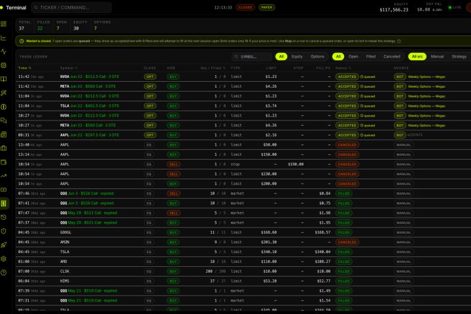Viewport: 471px width, 314px height.
Task: Click ACCEPTED status of 11:42 NVDA order
Action: pos(347,77)
